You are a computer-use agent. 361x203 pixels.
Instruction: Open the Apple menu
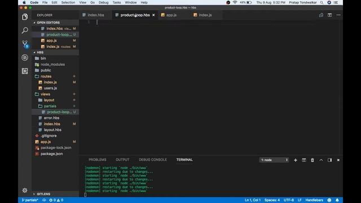pyautogui.click(x=24, y=2)
